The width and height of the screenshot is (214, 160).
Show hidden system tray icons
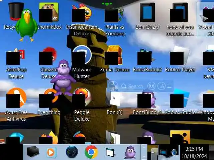153,152
